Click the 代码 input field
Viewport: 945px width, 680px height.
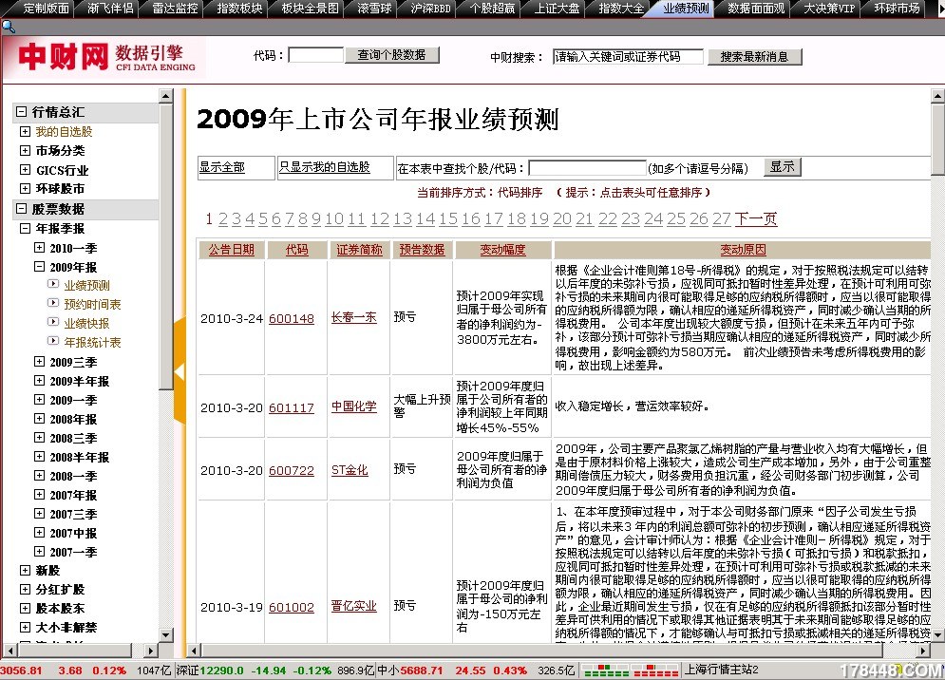pos(316,55)
